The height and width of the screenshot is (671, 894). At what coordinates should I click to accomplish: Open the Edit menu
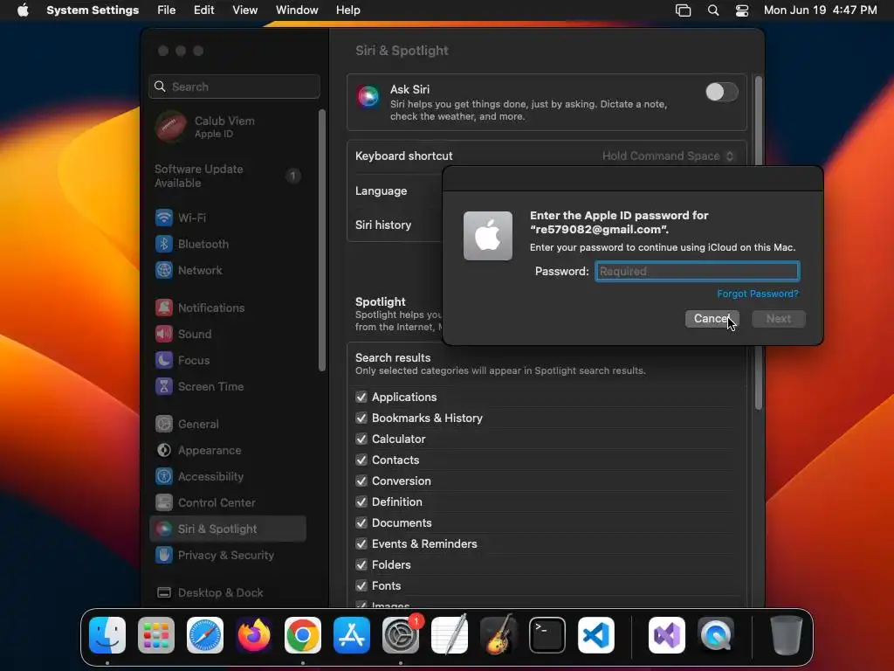[x=203, y=10]
